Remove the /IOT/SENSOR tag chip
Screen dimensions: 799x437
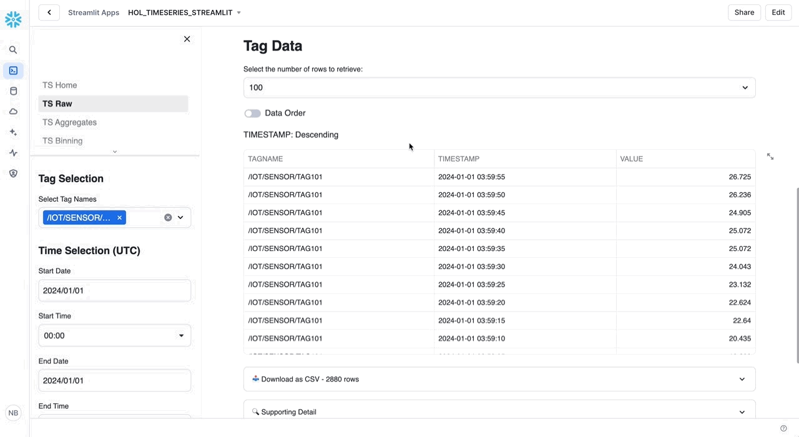(x=119, y=218)
